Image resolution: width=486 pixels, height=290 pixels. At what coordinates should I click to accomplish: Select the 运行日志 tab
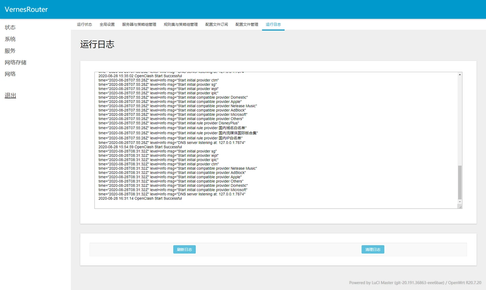[x=273, y=24]
